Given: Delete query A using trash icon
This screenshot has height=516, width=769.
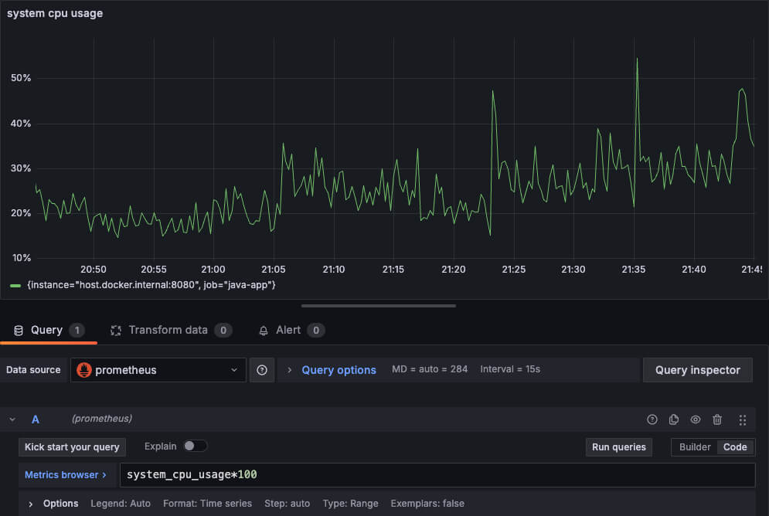Looking at the screenshot, I should pyautogui.click(x=717, y=419).
